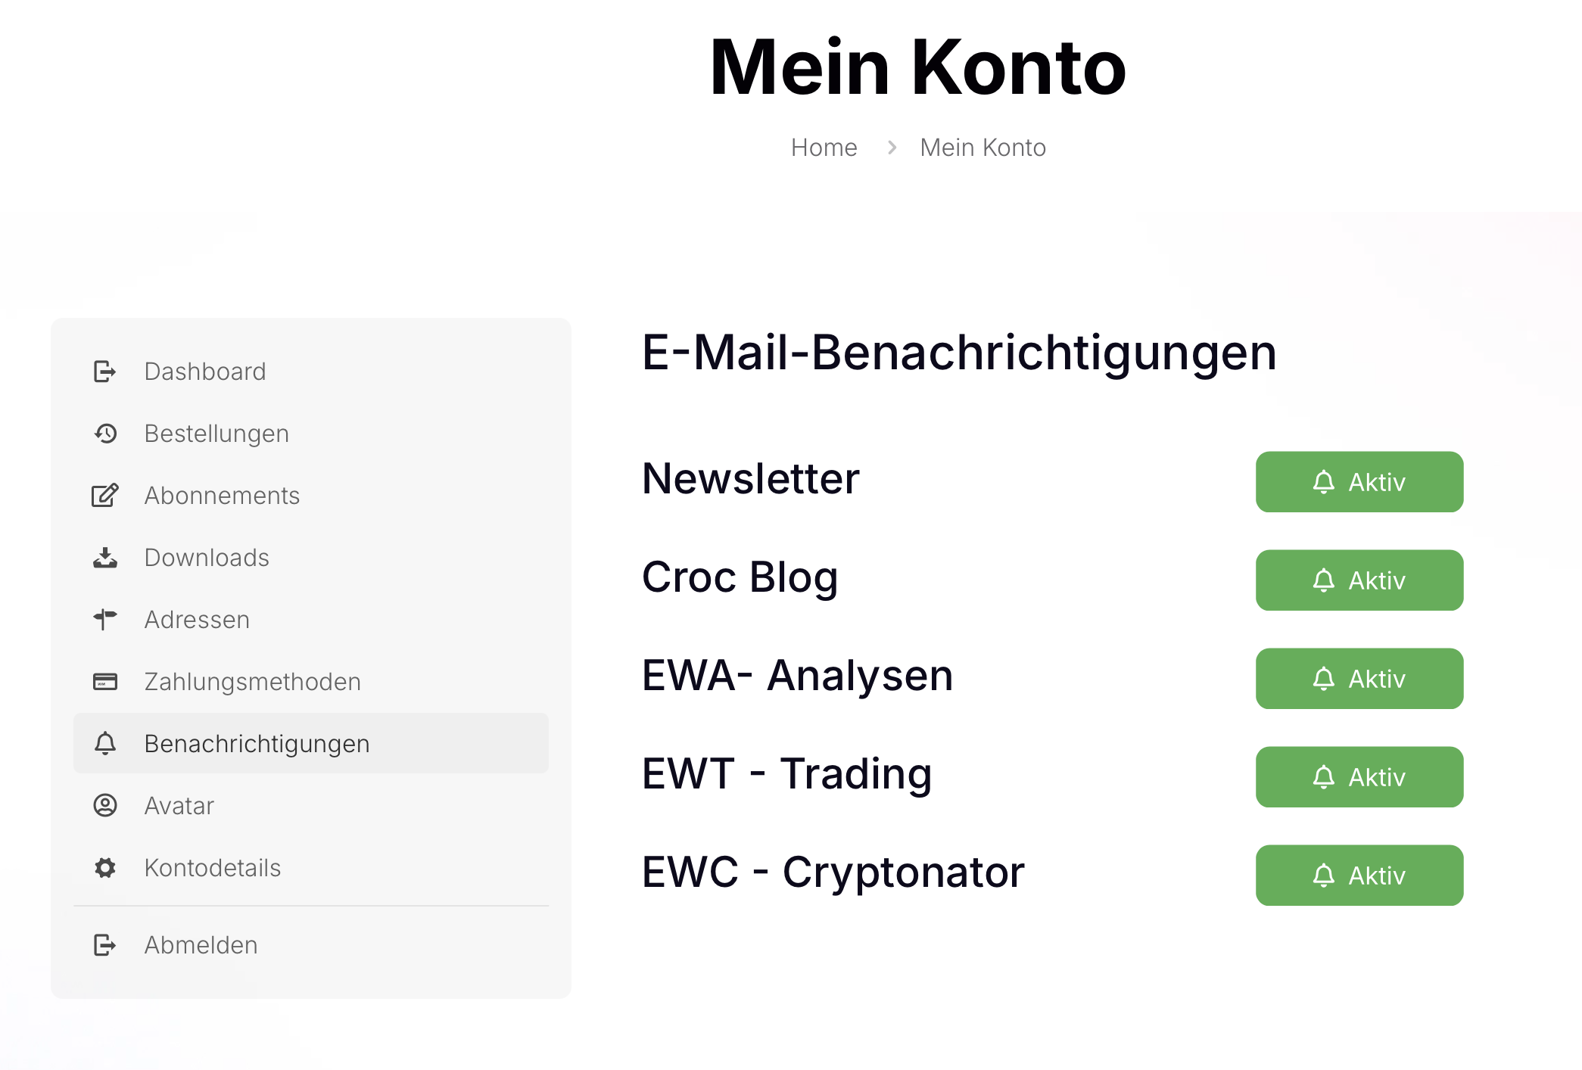Click the Avatar user circle icon
This screenshot has width=1582, height=1070.
tap(104, 805)
